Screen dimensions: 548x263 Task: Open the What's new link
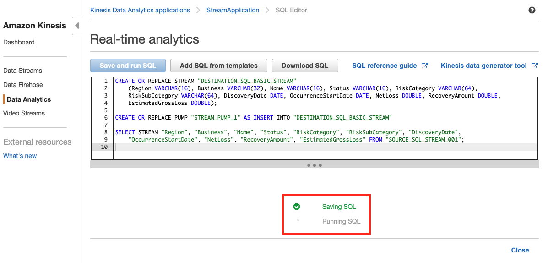pyautogui.click(x=20, y=156)
